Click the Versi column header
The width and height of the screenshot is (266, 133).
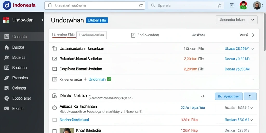pyautogui.click(x=244, y=35)
